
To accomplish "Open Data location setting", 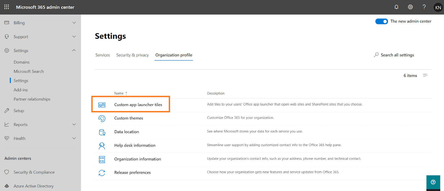I will 127,132.
